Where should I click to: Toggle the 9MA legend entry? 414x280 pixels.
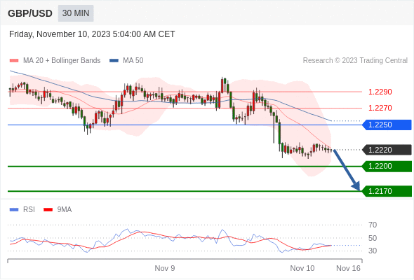click(58, 210)
